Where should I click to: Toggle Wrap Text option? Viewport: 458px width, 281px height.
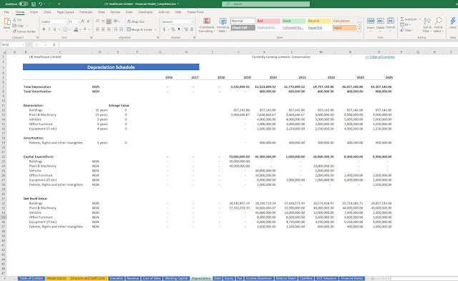[x=136, y=21]
